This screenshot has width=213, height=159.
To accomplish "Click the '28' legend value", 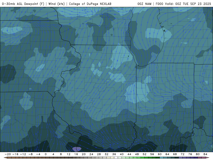I will pyautogui.click(x=99, y=154).
